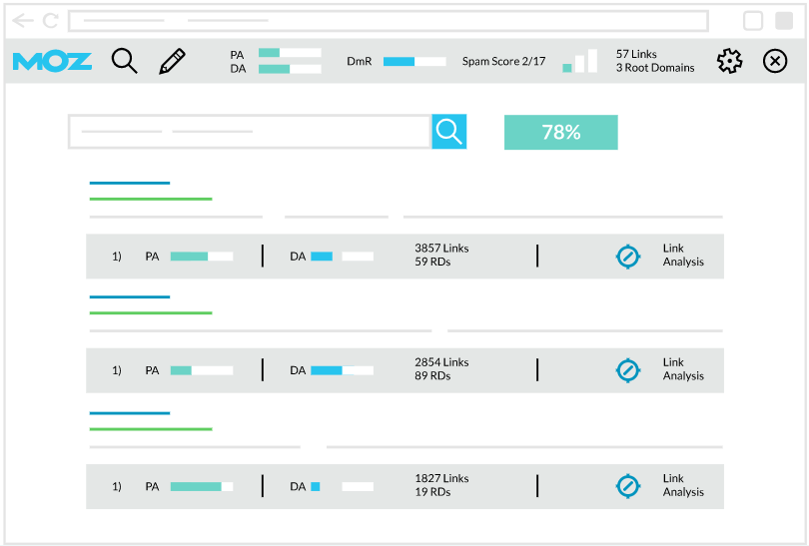Screen dimensions: 809x546
Task: Click the Moz logo in toolbar
Action: tap(52, 62)
